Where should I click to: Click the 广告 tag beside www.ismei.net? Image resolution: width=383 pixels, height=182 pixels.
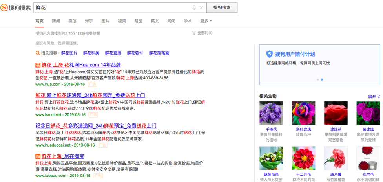click(x=93, y=115)
